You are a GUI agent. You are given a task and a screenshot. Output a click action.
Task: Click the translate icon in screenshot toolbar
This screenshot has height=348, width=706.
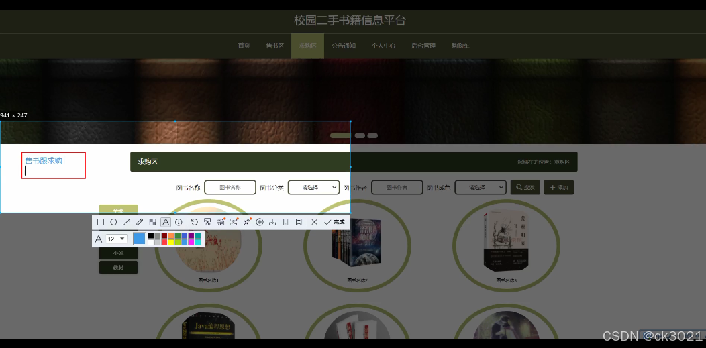220,222
